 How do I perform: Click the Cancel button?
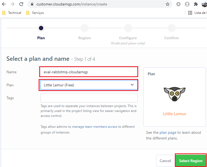[x=165, y=161]
